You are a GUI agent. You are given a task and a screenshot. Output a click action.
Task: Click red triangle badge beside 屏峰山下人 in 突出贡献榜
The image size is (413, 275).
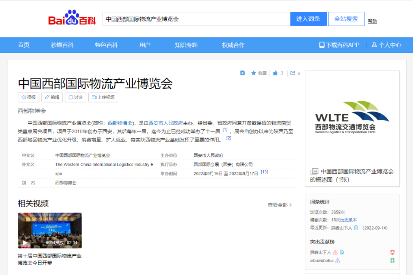[335, 252]
